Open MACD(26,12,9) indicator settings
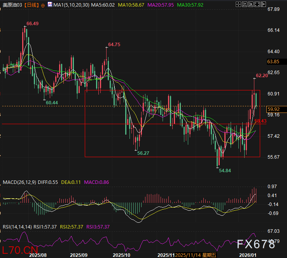Image resolution: width=287 pixels, height=258 pixels. 17,182
